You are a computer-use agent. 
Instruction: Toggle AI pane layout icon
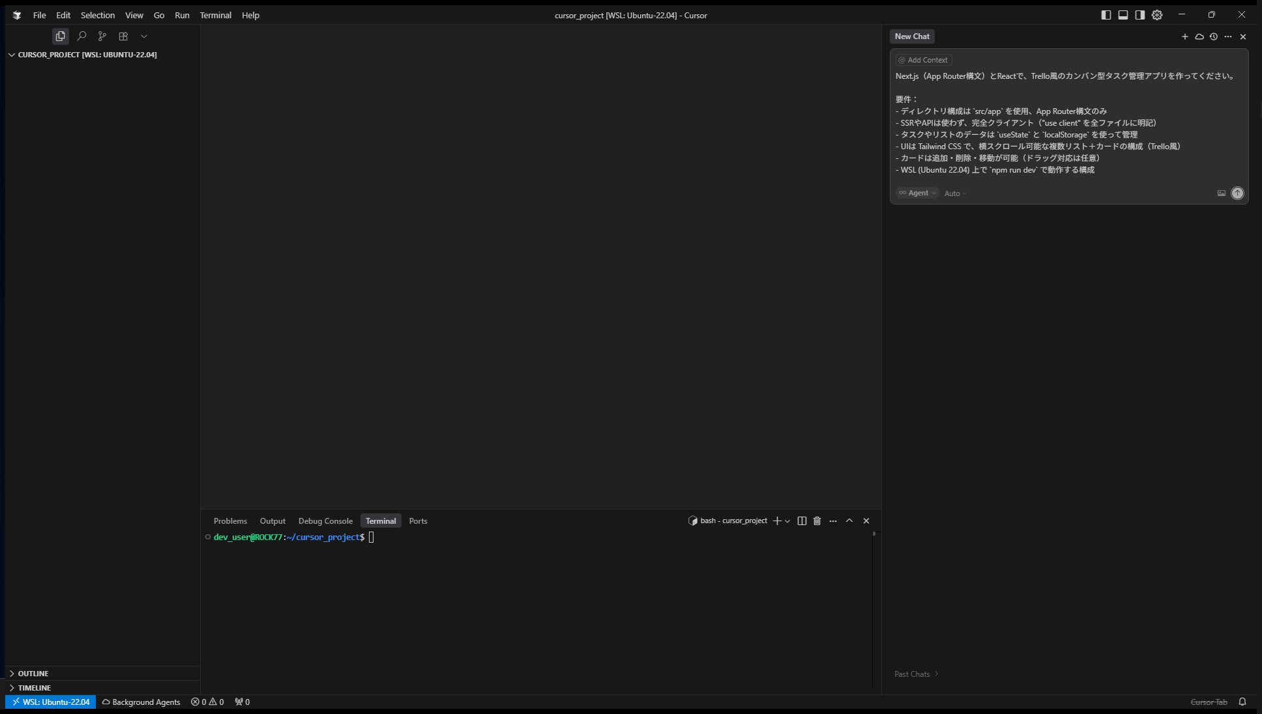1140,15
